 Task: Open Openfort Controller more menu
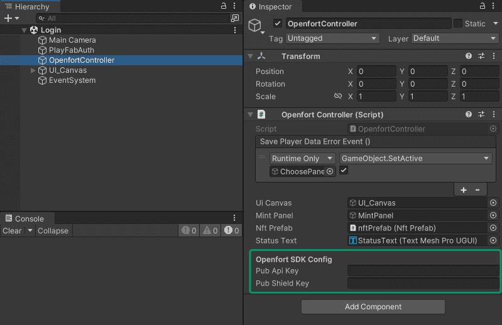pyautogui.click(x=494, y=114)
